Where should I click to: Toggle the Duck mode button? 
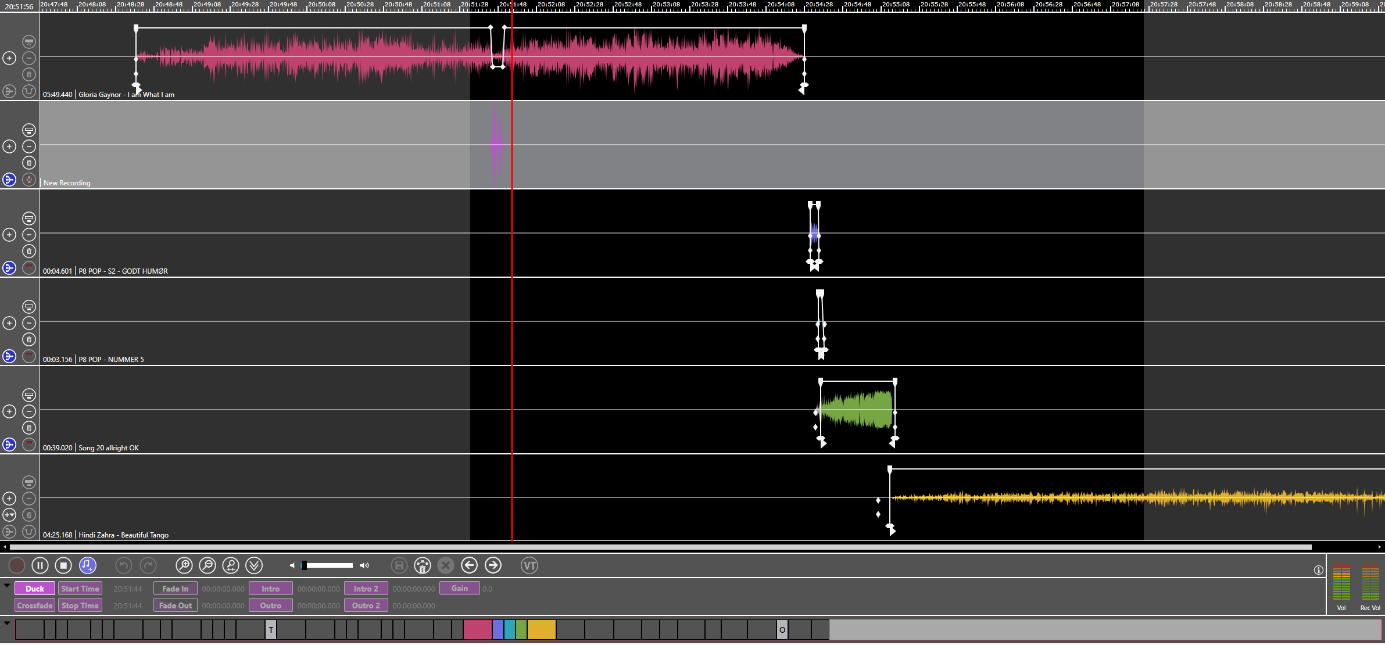click(35, 589)
